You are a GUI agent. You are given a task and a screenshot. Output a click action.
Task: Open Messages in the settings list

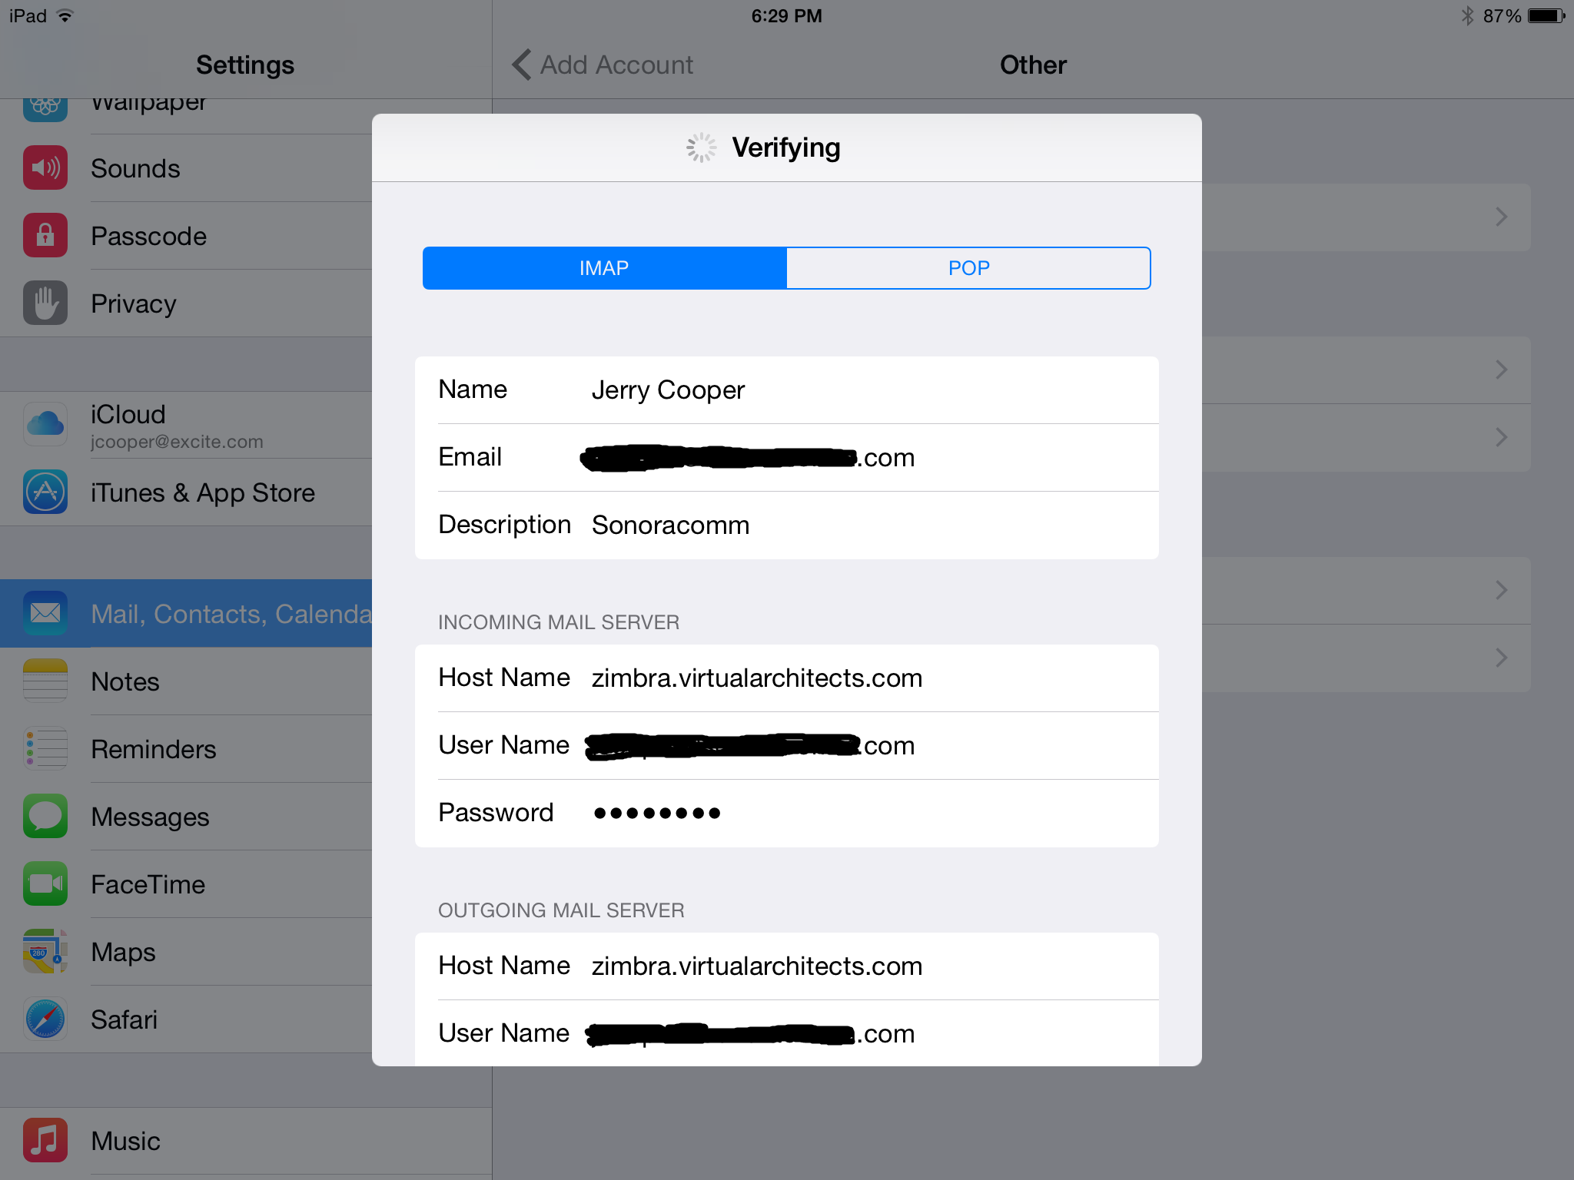click(x=186, y=817)
